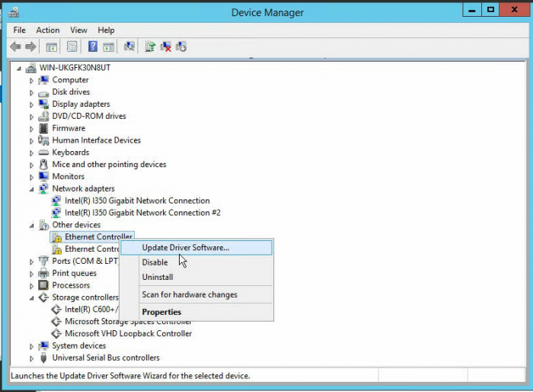Viewport: 533px width, 392px height.
Task: Open the Help menu
Action: [x=106, y=30]
